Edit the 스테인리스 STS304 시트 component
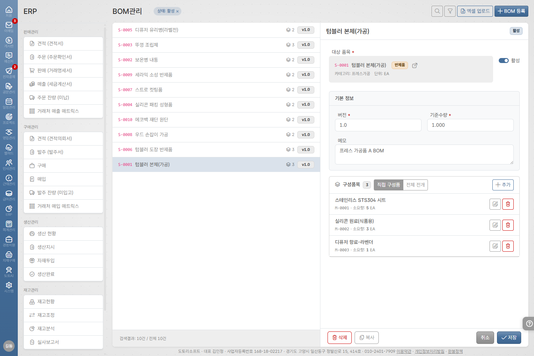Viewport: 534px width, 356px height. [495, 204]
